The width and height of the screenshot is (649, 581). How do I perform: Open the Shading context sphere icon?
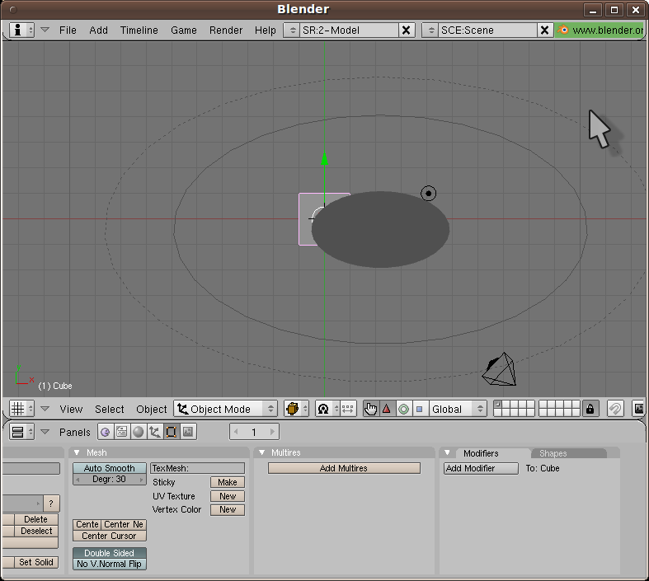coord(138,432)
